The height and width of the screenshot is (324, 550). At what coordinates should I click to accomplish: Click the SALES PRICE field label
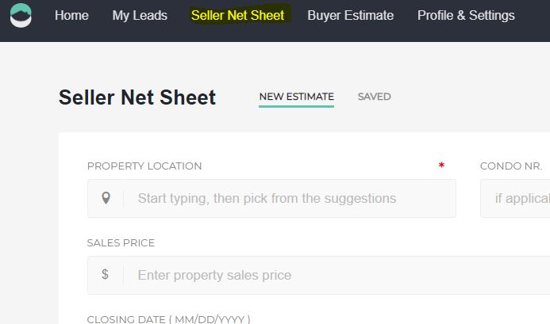point(121,242)
